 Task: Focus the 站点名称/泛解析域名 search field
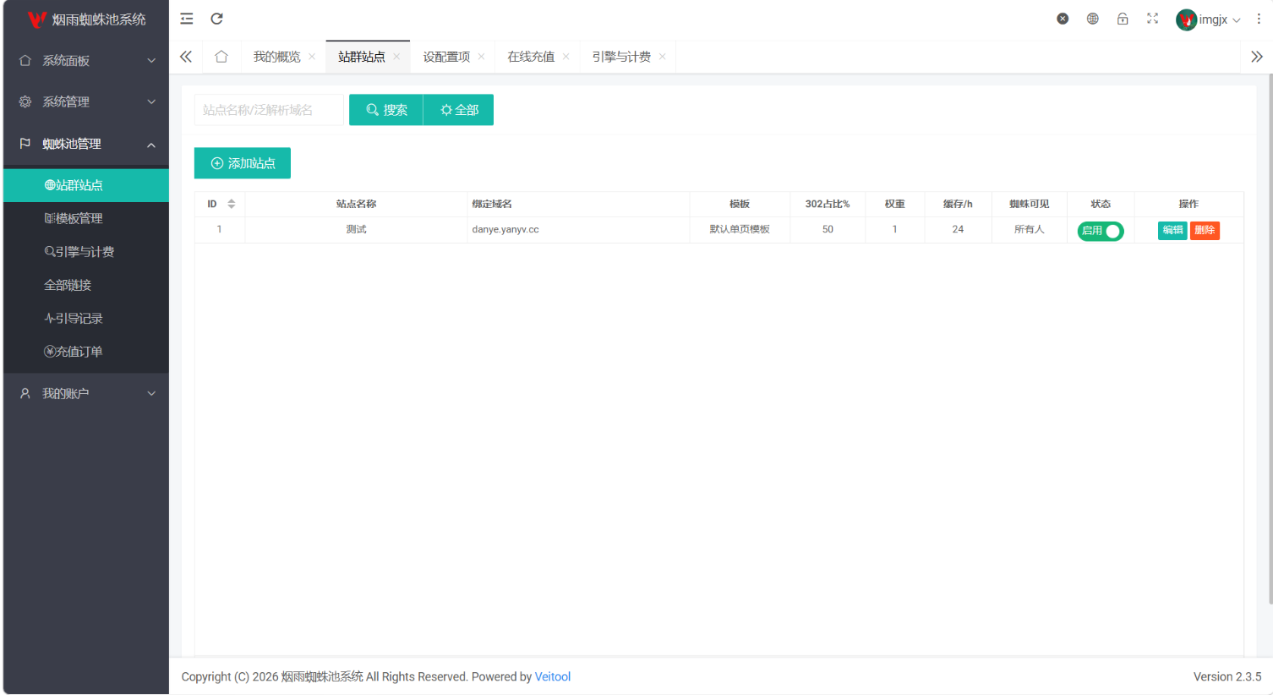click(x=269, y=110)
